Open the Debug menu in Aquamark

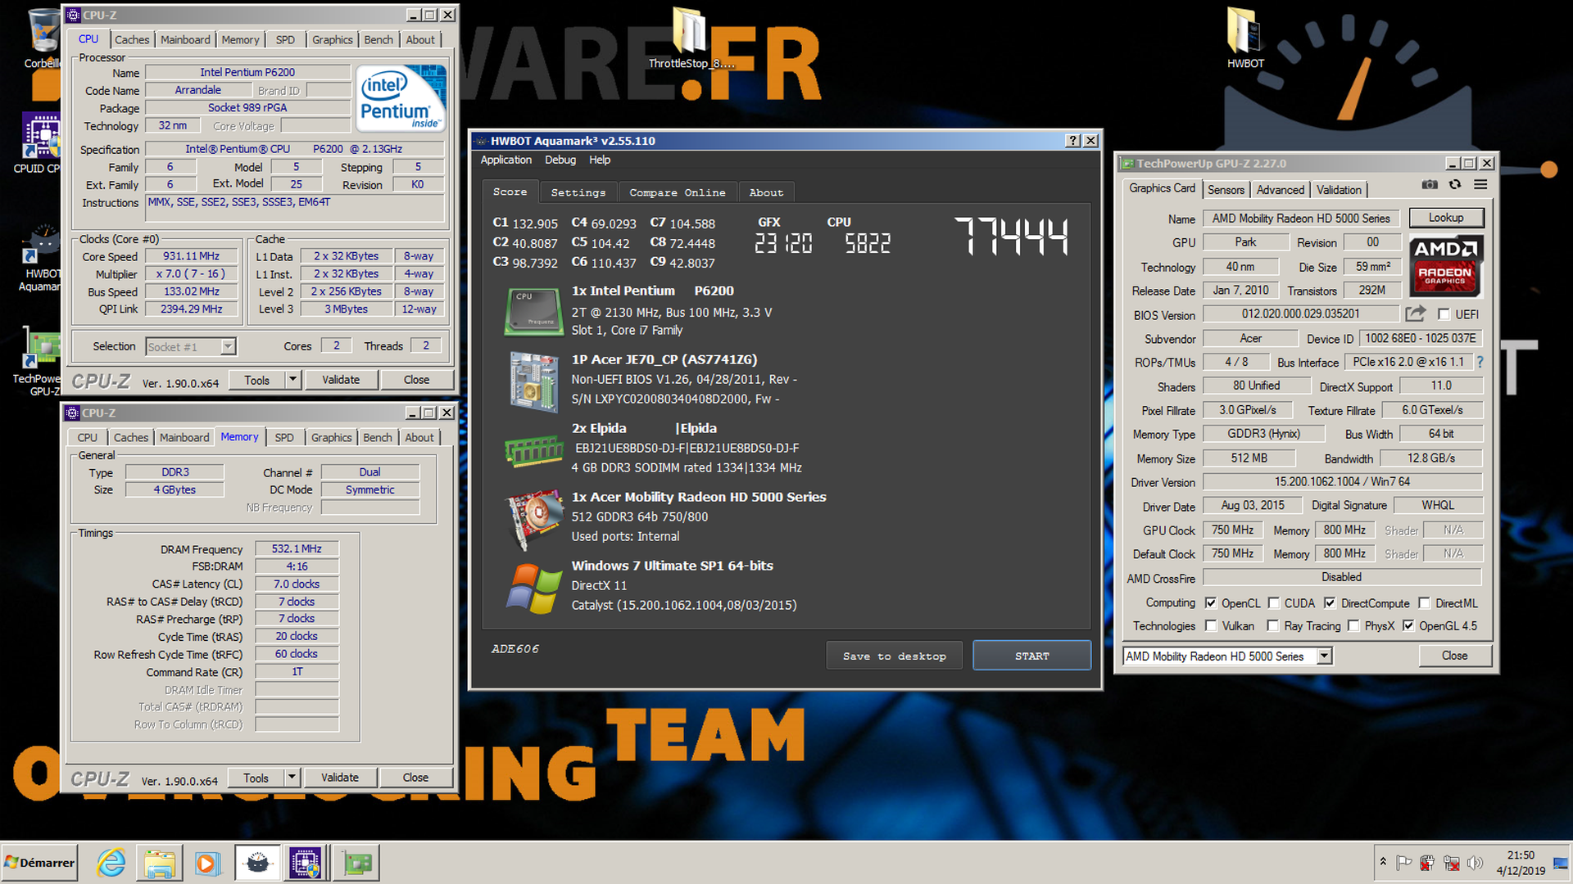560,160
